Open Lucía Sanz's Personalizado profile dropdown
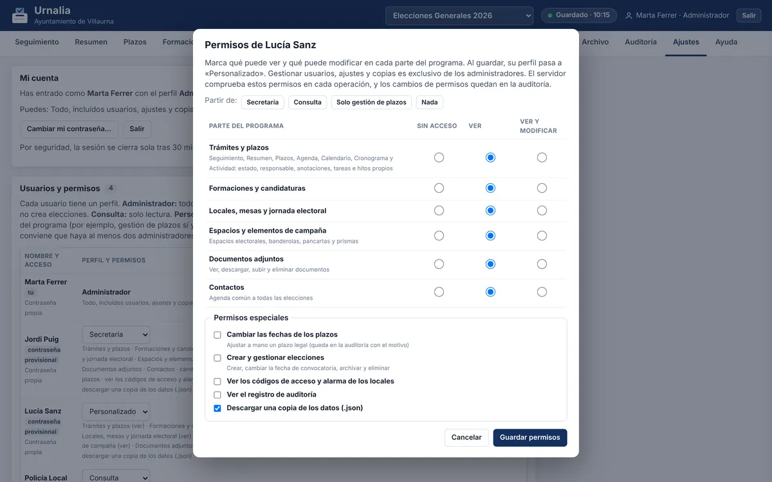 [116, 411]
